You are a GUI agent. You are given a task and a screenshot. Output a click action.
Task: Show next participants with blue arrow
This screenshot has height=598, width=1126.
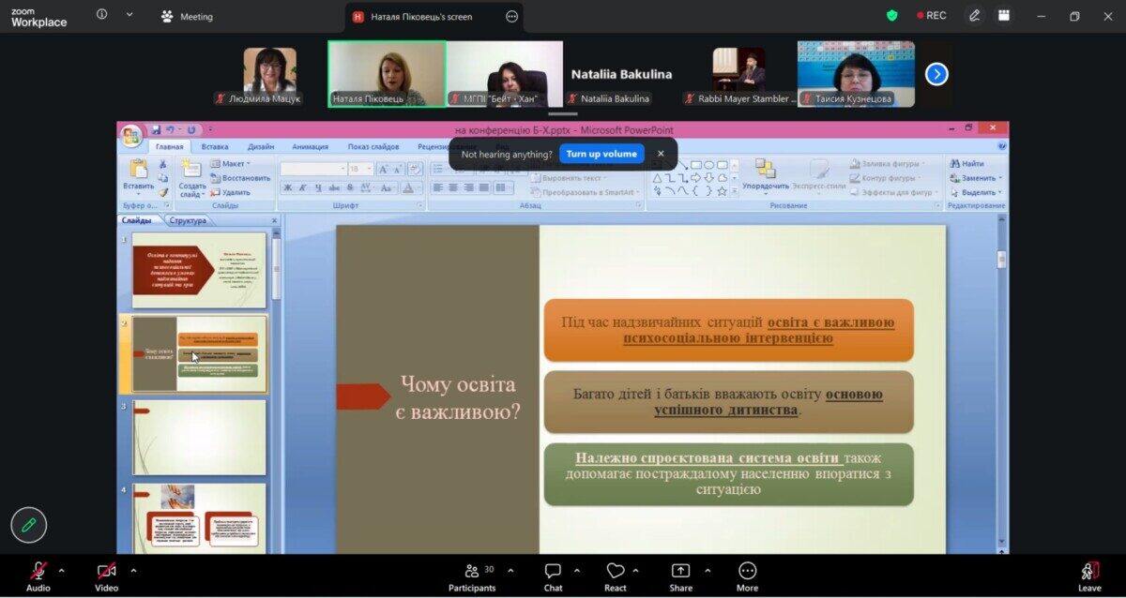pyautogui.click(x=936, y=74)
